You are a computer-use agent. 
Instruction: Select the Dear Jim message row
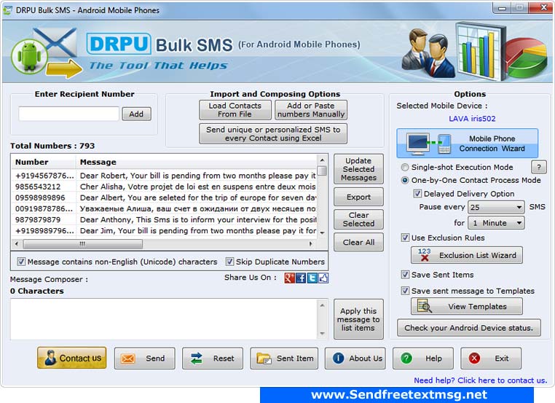pos(165,230)
